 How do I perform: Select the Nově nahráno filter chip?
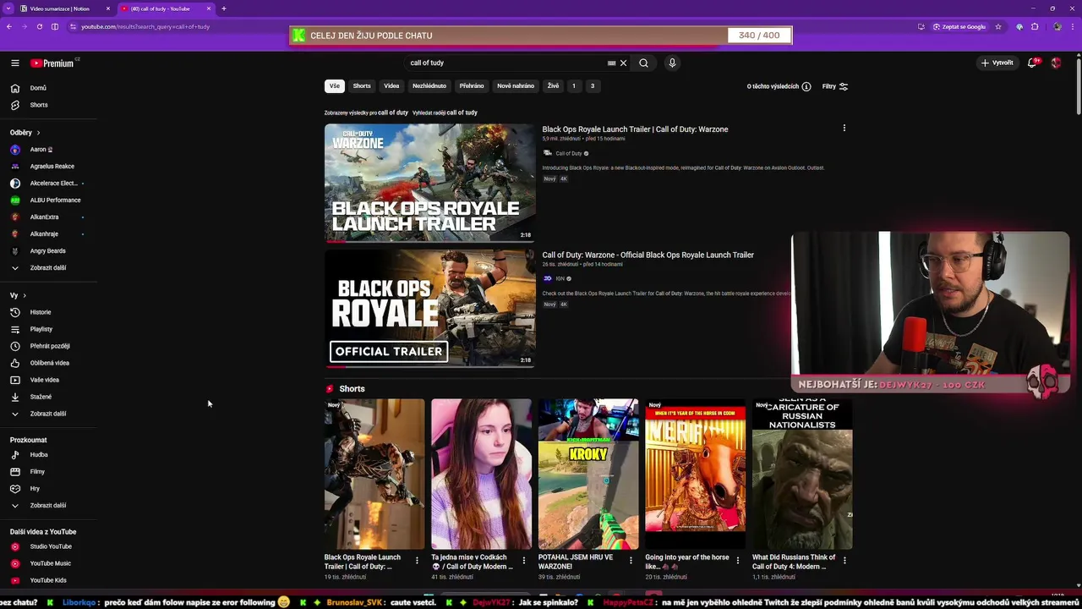pyautogui.click(x=516, y=85)
